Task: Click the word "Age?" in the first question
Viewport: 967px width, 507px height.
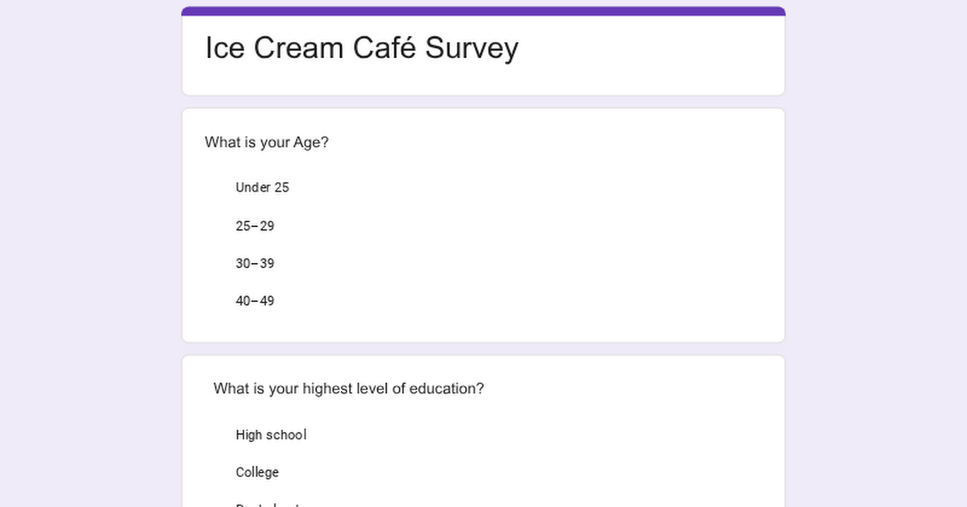Action: pos(311,142)
